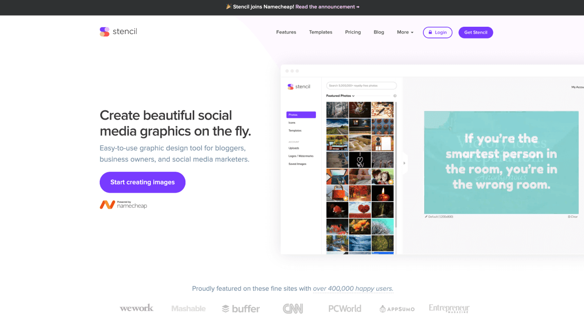Click the Login button
The image size is (584, 323).
pyautogui.click(x=438, y=33)
